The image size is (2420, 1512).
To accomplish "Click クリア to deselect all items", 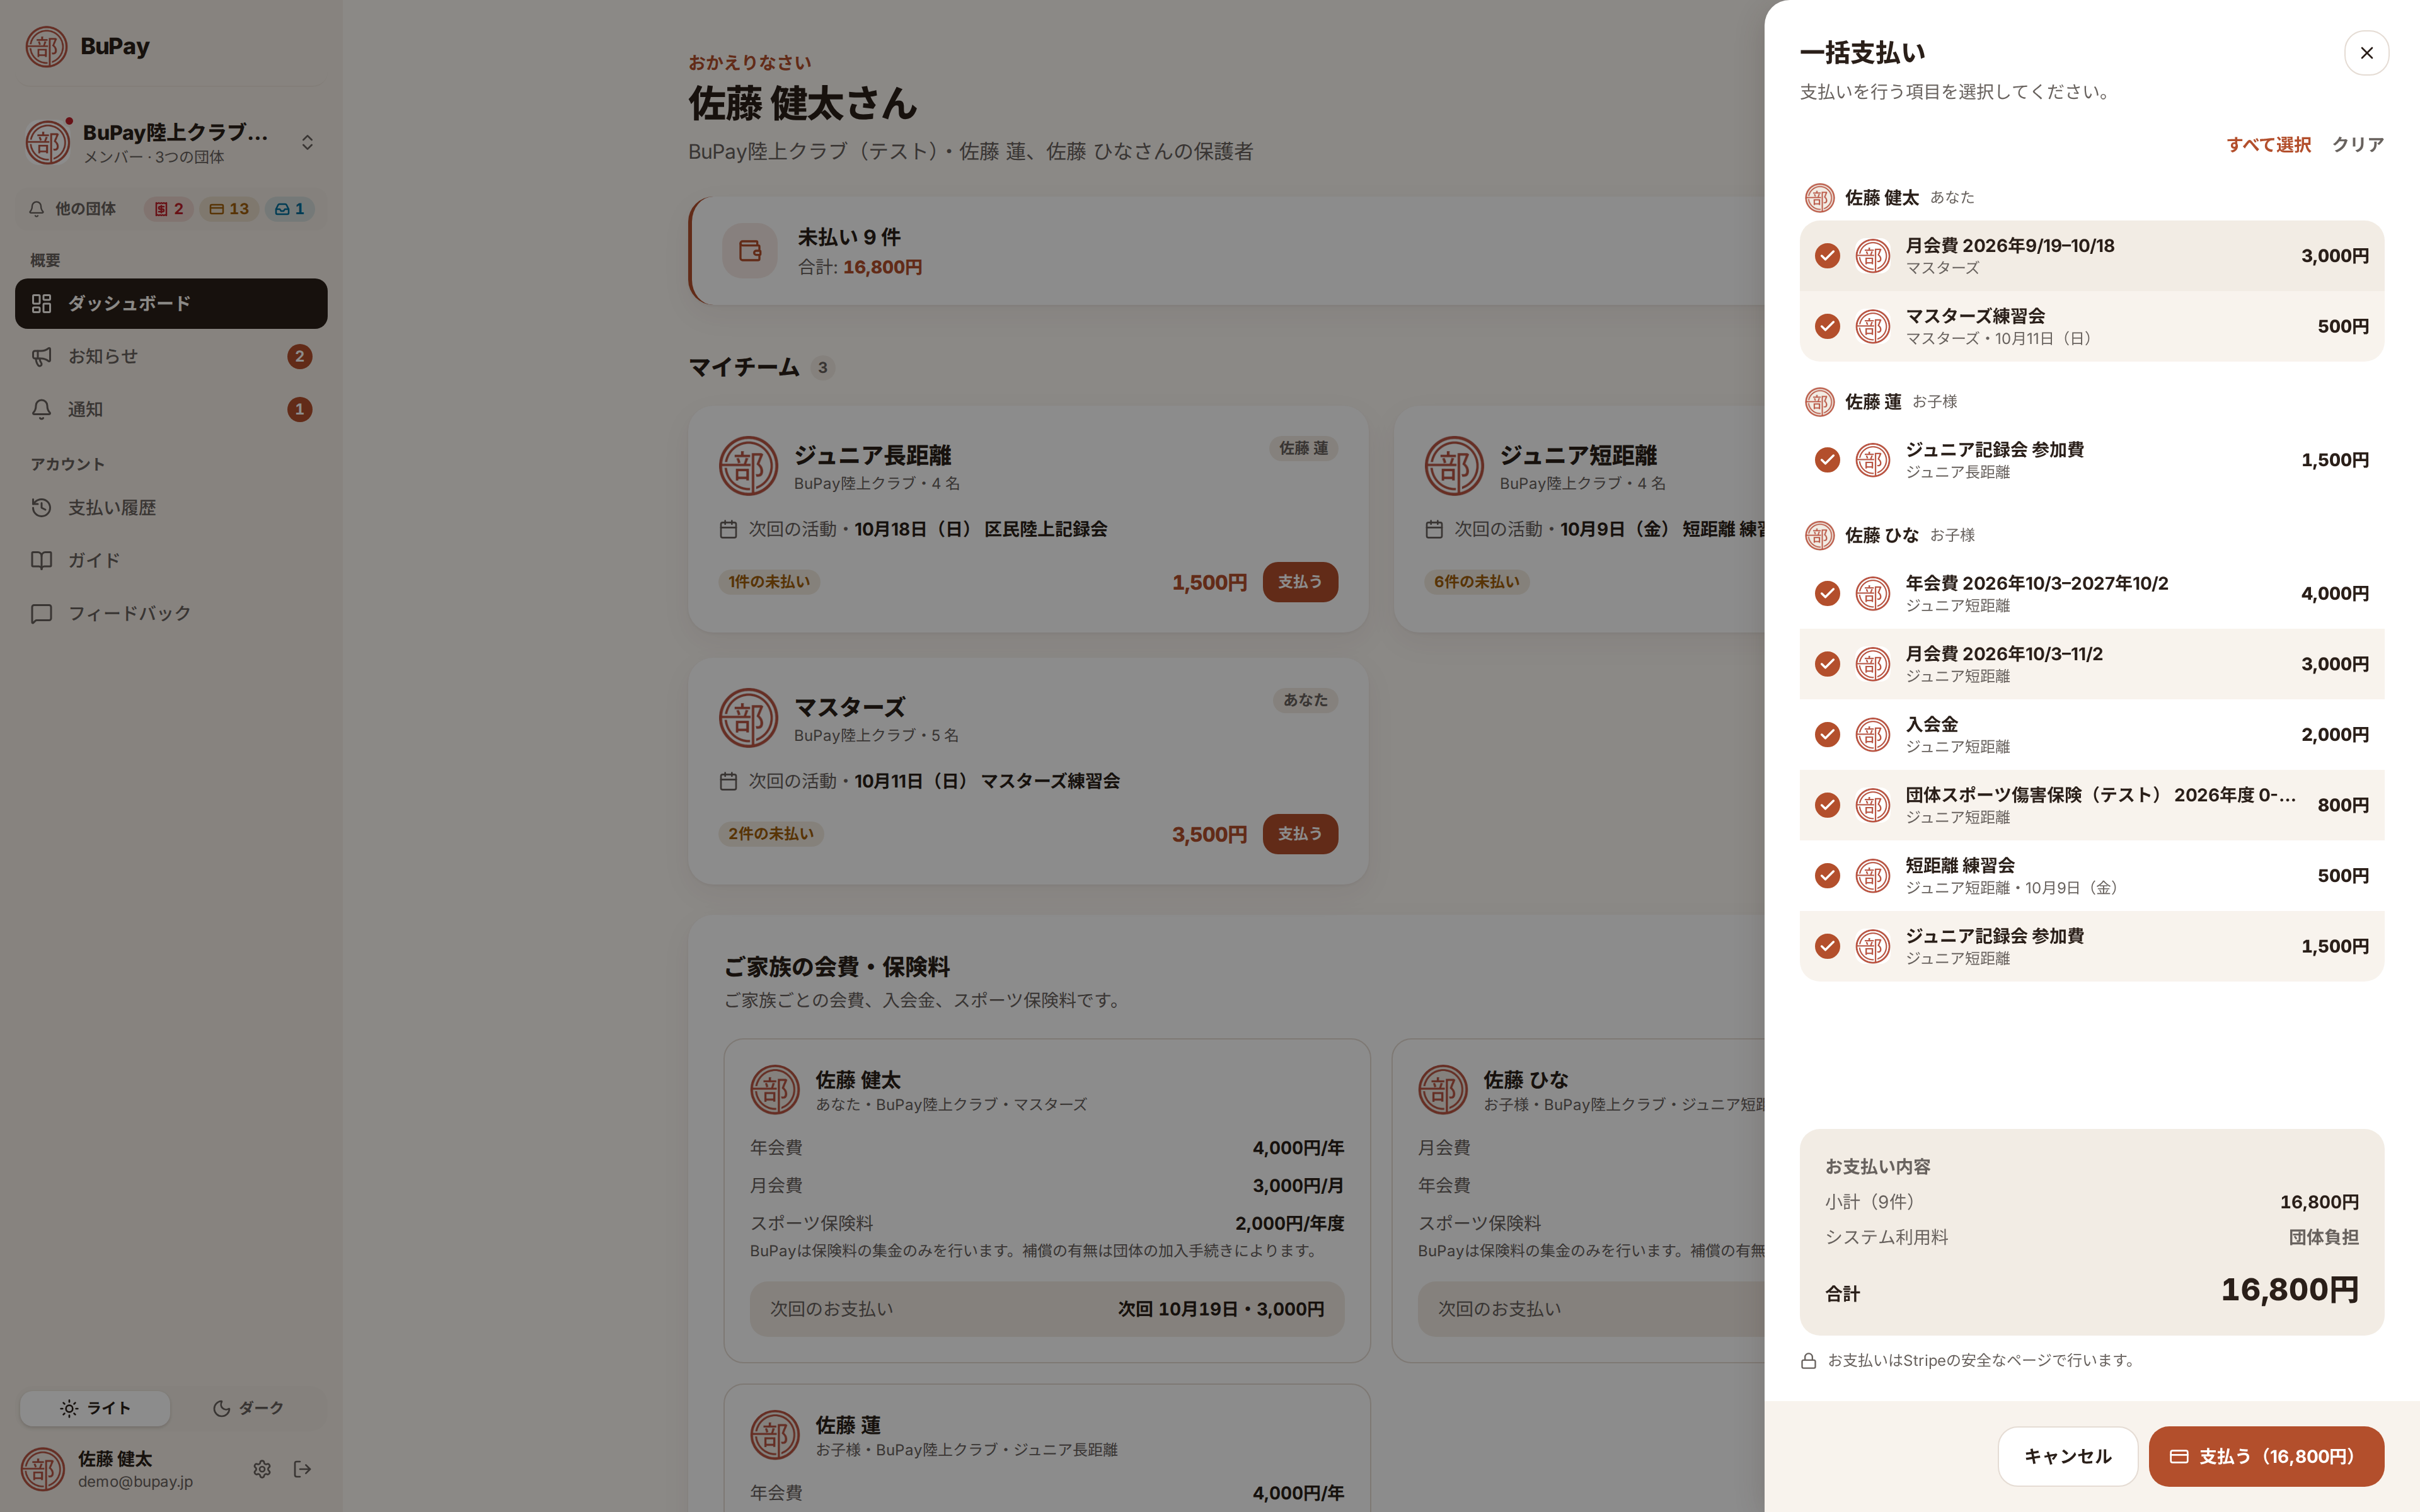I will tap(2357, 145).
